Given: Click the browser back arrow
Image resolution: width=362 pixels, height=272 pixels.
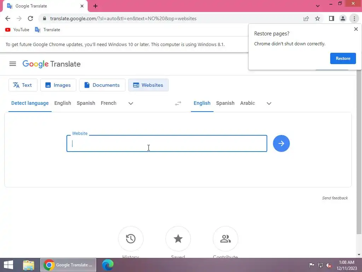Looking at the screenshot, I should (8, 18).
